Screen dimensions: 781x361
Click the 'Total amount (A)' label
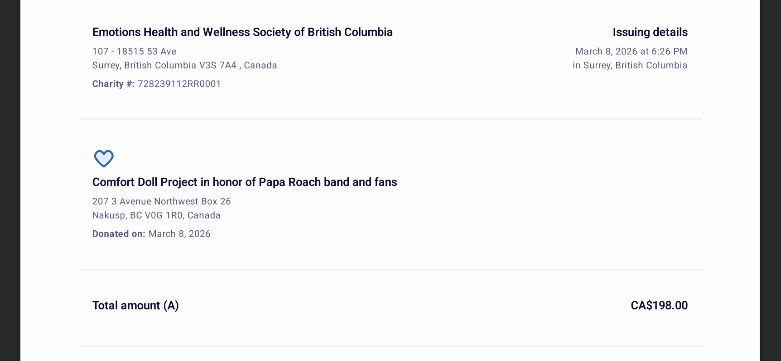(x=135, y=305)
